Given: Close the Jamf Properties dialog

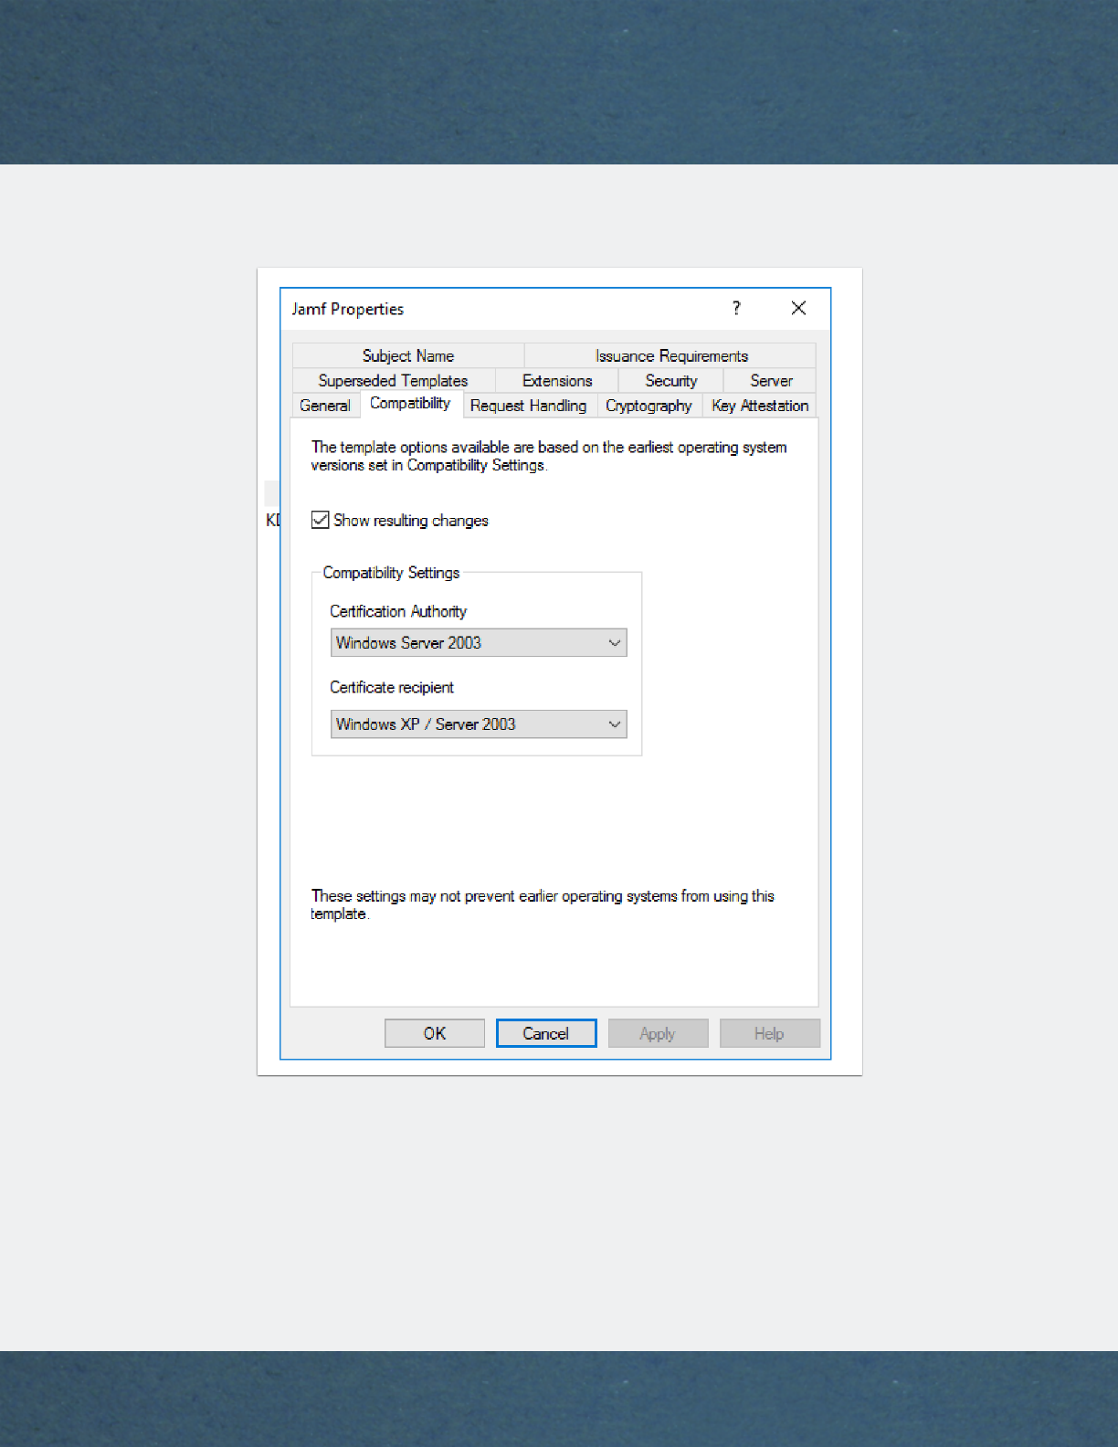Looking at the screenshot, I should click(x=798, y=308).
